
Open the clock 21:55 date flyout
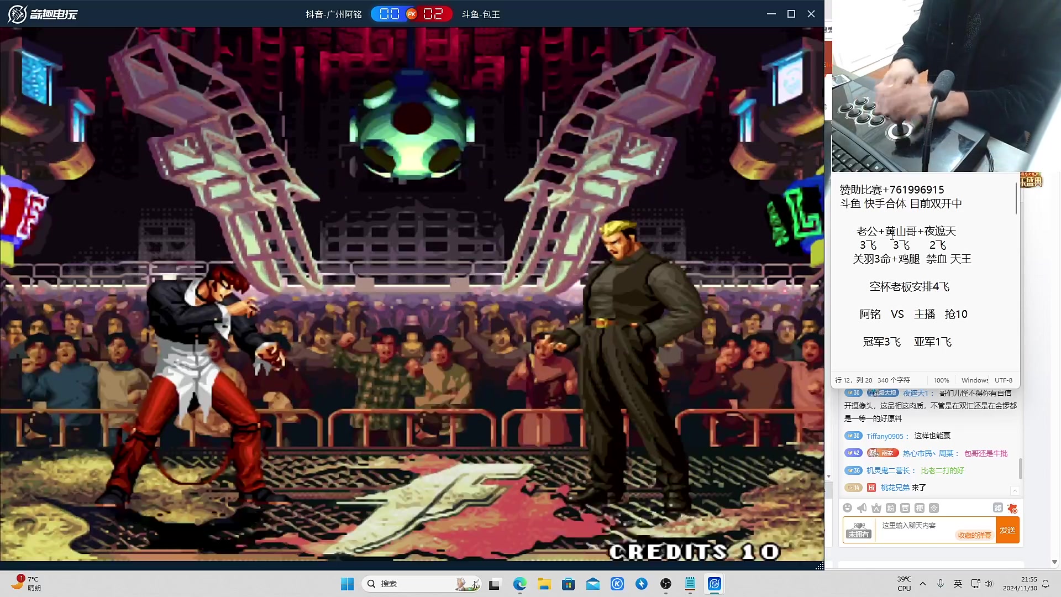click(1020, 584)
